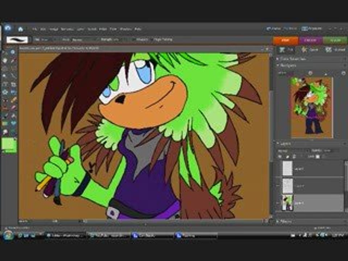This screenshot has height=261, width=348.
Task: Open the File menu
Action: pyautogui.click(x=34, y=29)
